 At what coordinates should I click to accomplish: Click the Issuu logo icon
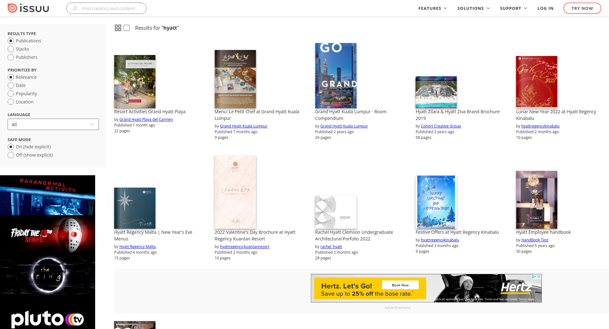pyautogui.click(x=12, y=8)
